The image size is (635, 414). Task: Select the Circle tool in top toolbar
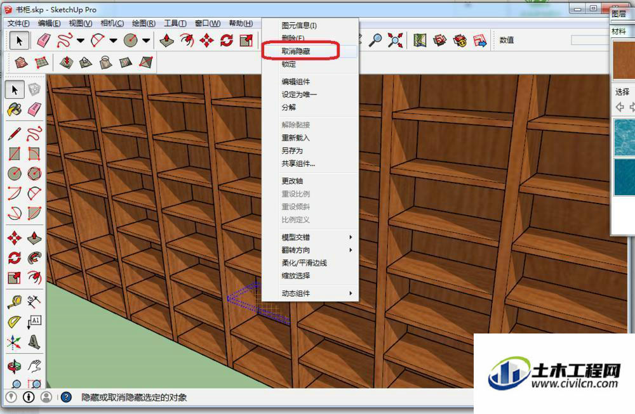point(131,40)
